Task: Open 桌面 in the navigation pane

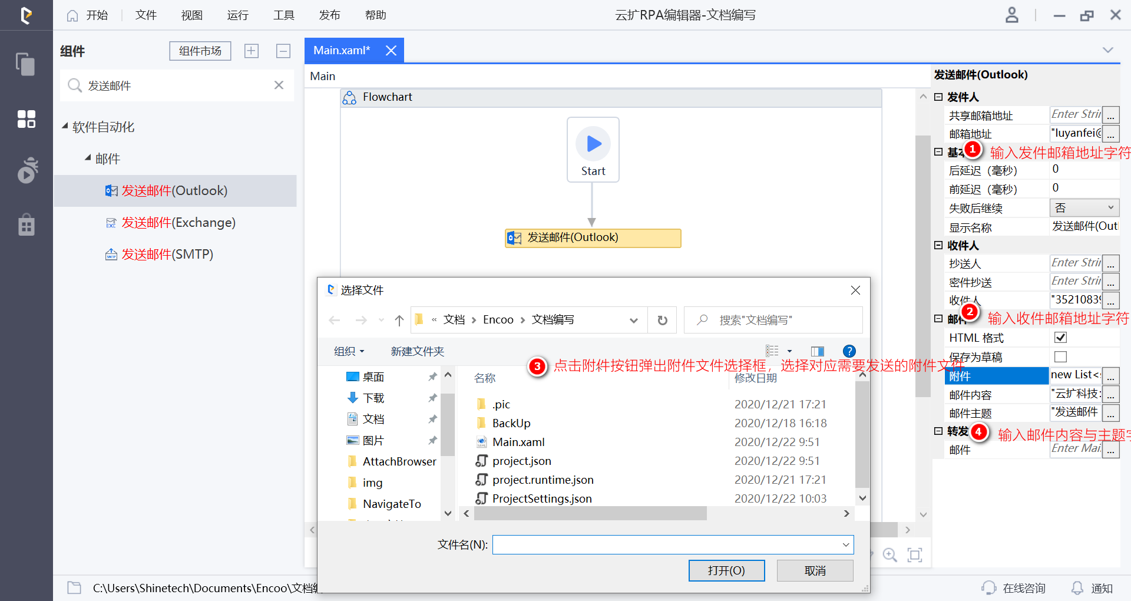Action: click(x=373, y=377)
